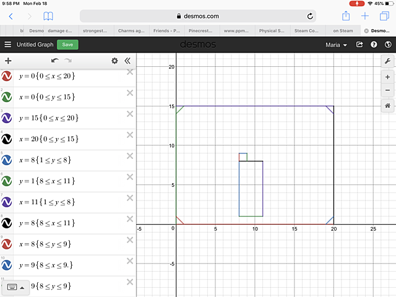Open a new Safari tab

[x=365, y=16]
